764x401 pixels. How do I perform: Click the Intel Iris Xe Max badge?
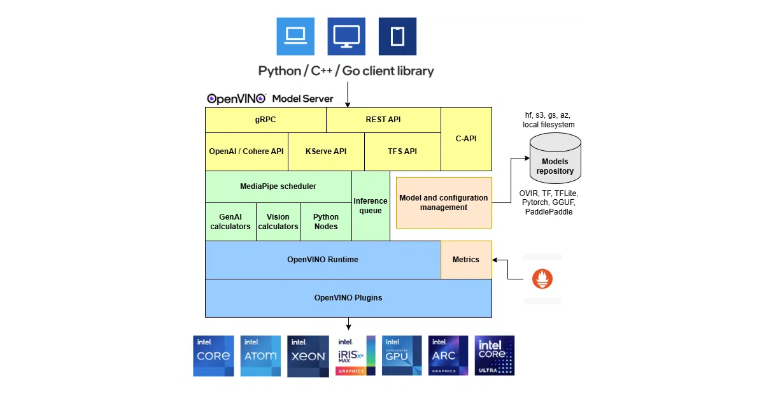click(355, 356)
